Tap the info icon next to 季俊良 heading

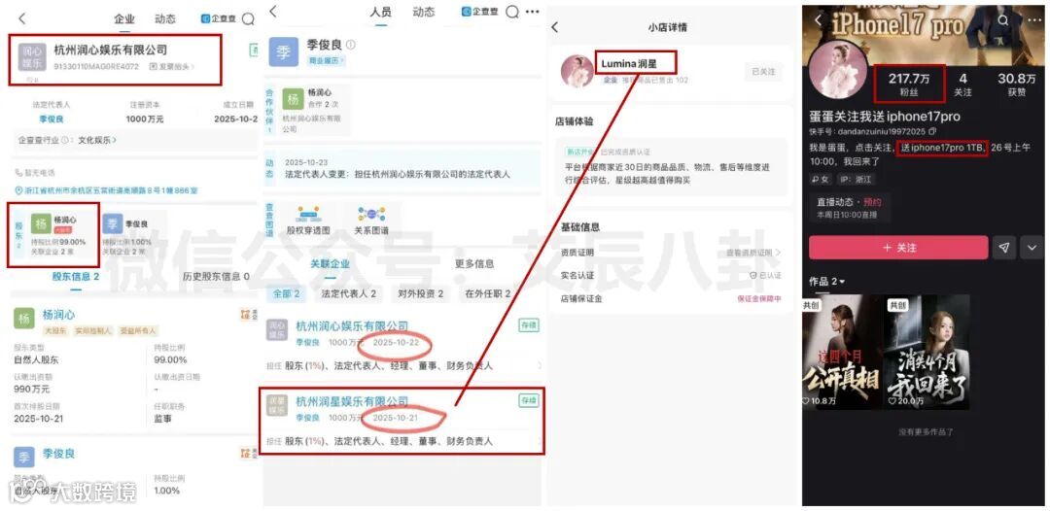pyautogui.click(x=351, y=46)
